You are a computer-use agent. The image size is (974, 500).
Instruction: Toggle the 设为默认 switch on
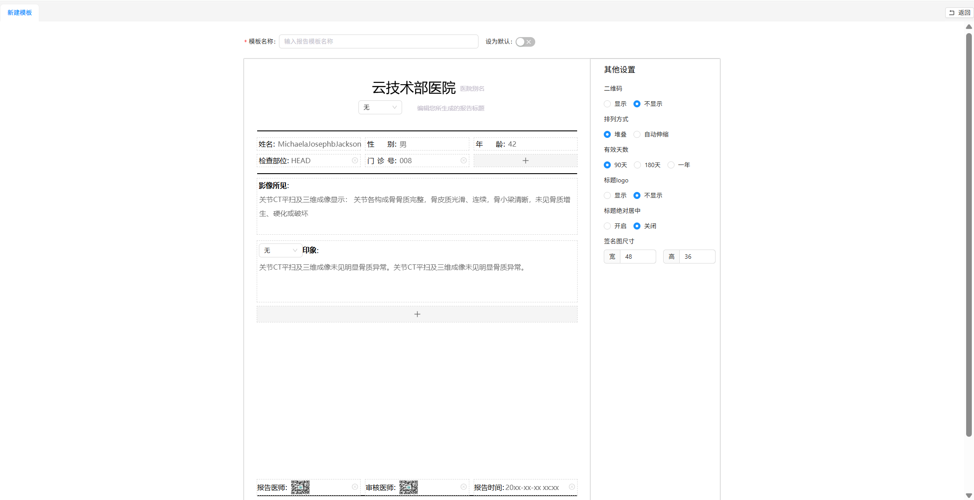pyautogui.click(x=525, y=41)
